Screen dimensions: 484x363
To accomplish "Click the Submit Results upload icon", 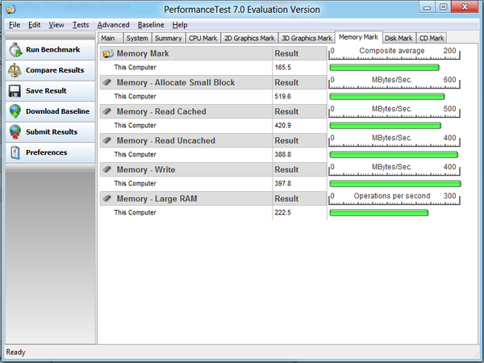I will pyautogui.click(x=15, y=131).
